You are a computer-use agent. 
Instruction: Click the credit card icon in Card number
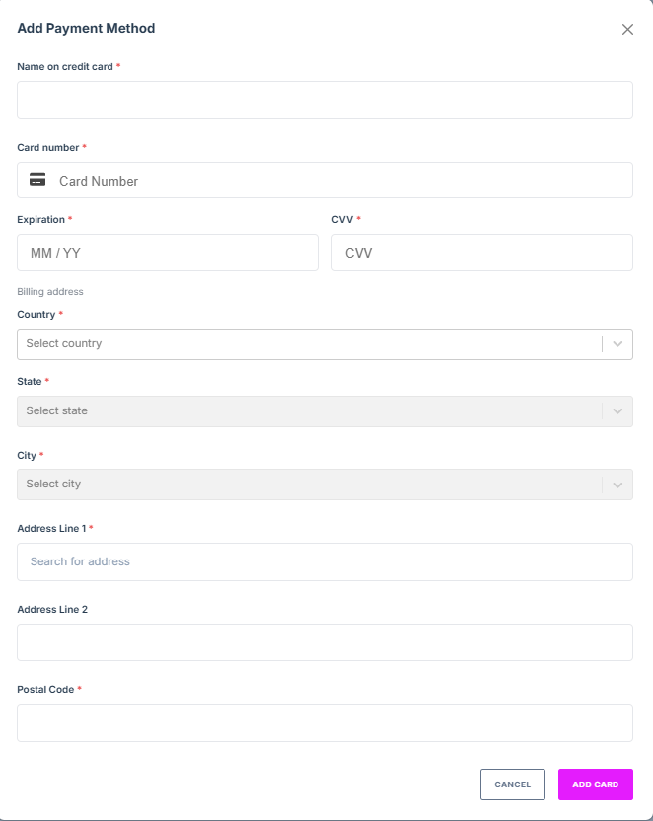click(37, 180)
